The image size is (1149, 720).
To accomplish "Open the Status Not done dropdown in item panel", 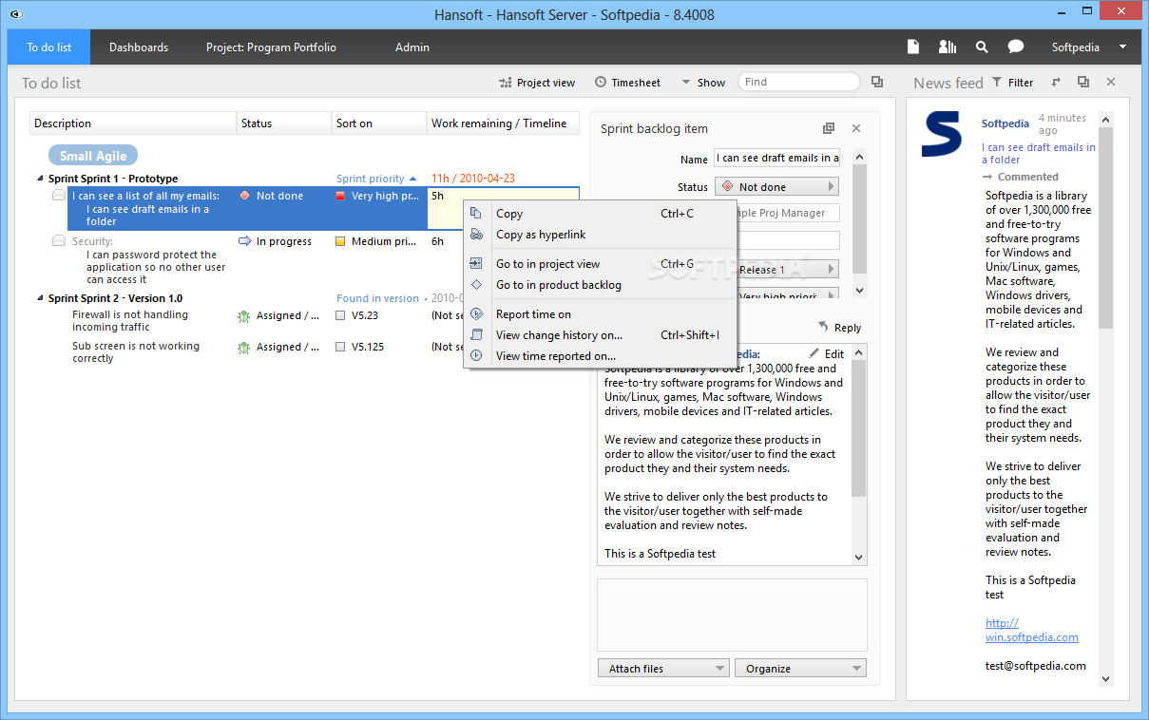I will tap(776, 187).
